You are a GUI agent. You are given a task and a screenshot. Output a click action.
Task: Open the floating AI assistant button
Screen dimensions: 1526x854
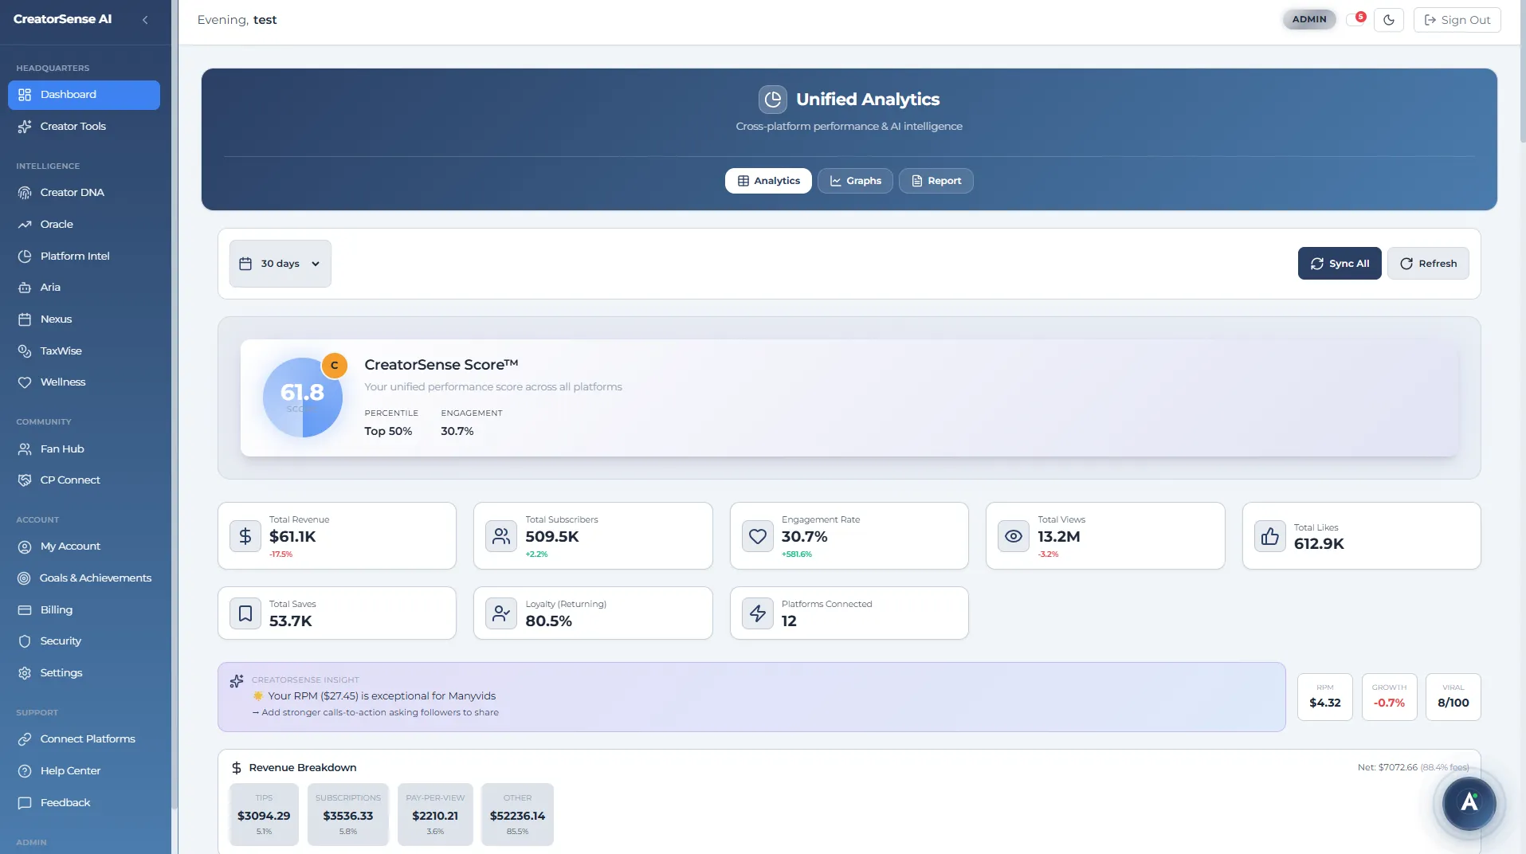click(1467, 804)
